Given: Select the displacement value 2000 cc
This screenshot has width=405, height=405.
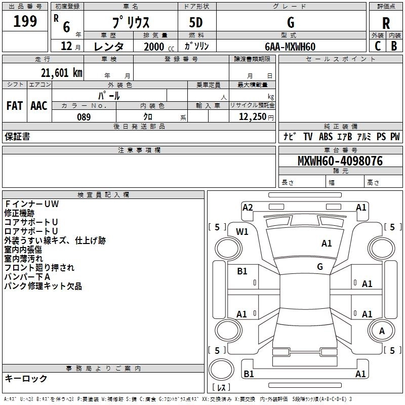Looking at the screenshot, I should [159, 47].
